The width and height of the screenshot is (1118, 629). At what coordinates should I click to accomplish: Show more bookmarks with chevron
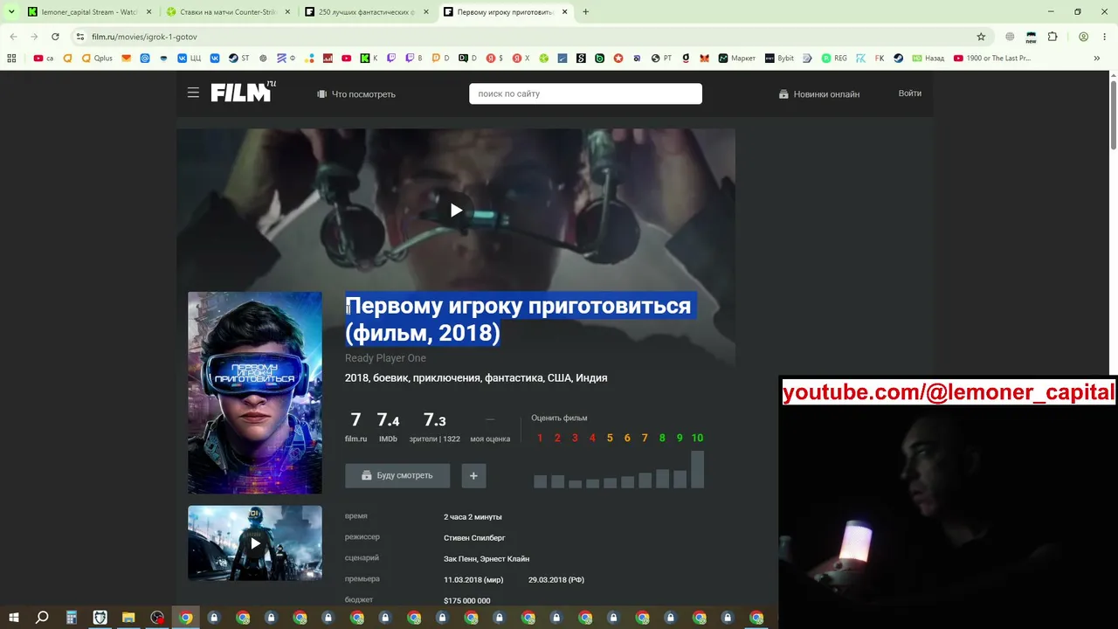click(1097, 59)
